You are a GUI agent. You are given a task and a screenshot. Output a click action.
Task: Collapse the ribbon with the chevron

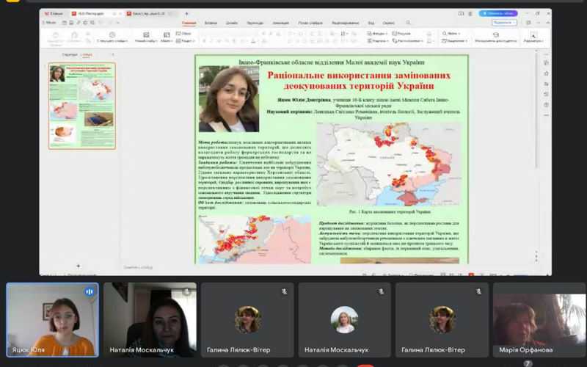[x=547, y=23]
